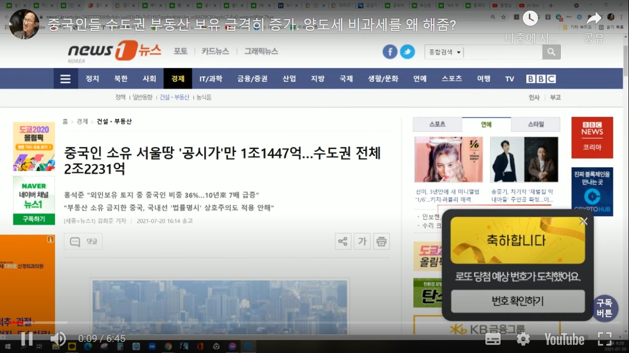
Task: Open the 일반동향 sub-menu link
Action: coord(143,97)
